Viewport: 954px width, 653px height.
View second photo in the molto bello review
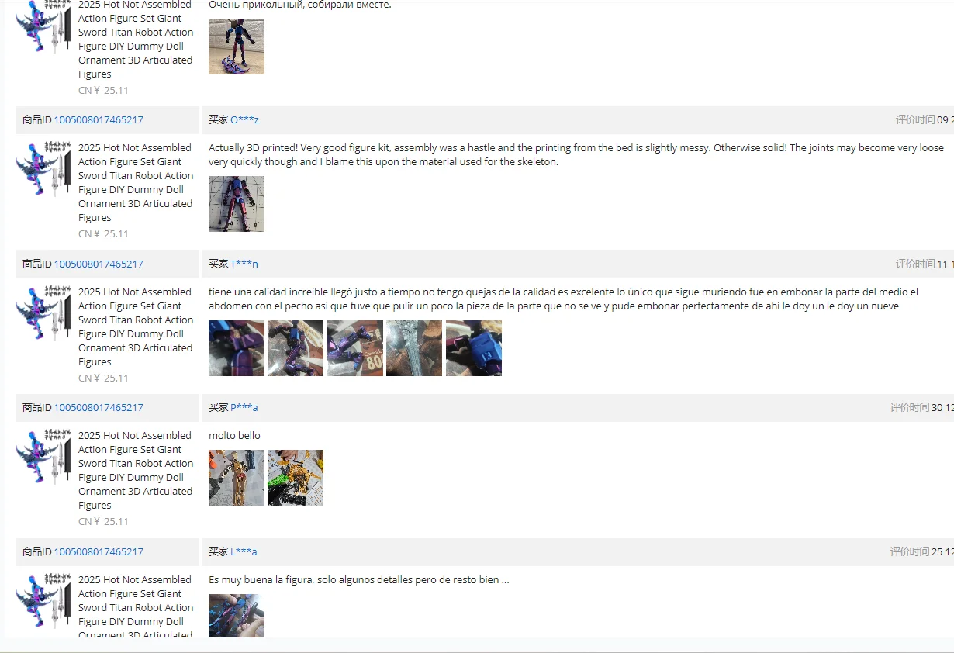pyautogui.click(x=296, y=478)
